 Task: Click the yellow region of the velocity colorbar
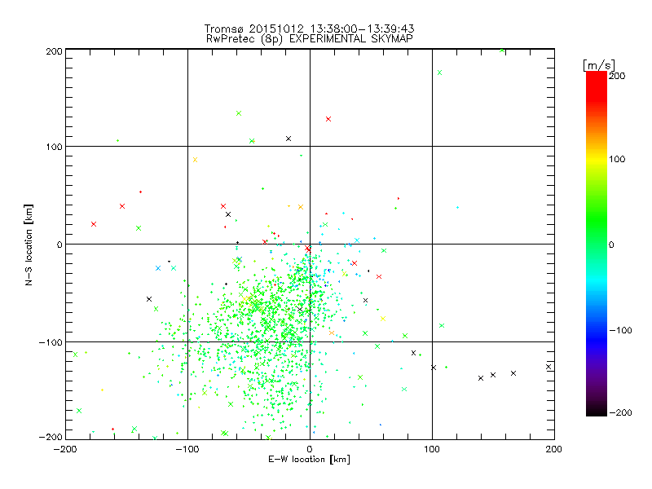coord(597,159)
